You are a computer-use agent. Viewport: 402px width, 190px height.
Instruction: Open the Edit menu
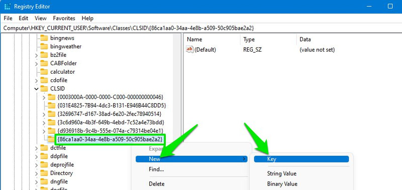[x=23, y=18]
